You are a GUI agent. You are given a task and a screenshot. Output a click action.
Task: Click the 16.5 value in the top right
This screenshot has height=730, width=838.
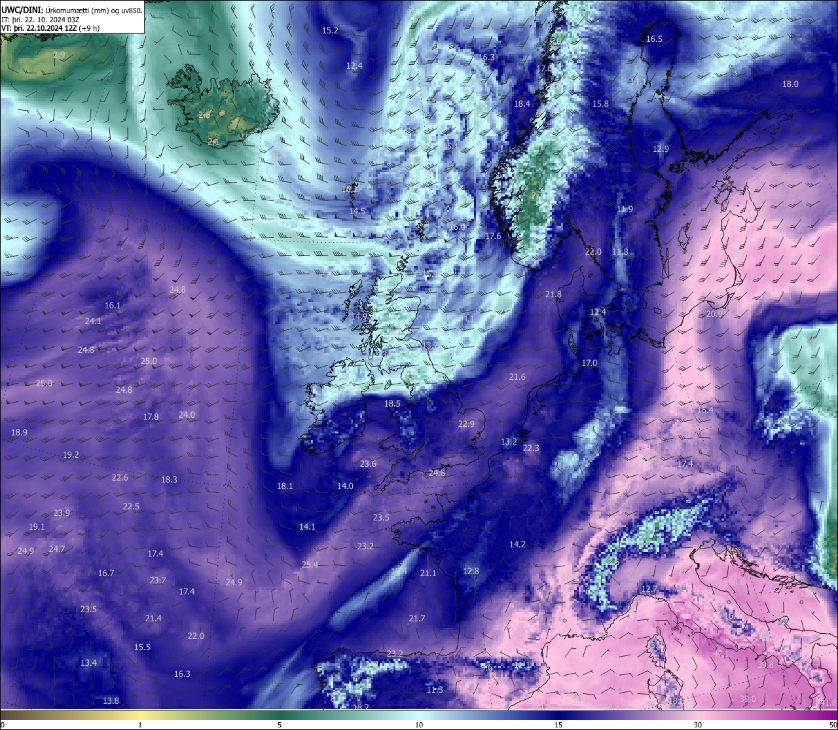654,39
